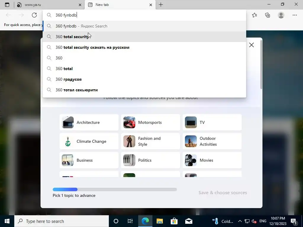Click into the address bar text field
The height and width of the screenshot is (227, 303).
pyautogui.click(x=144, y=15)
